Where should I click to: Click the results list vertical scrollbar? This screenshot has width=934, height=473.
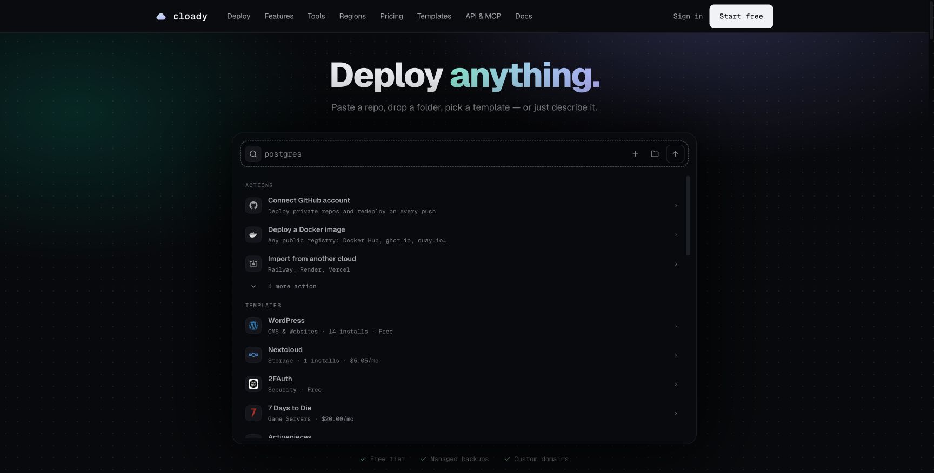click(x=688, y=215)
